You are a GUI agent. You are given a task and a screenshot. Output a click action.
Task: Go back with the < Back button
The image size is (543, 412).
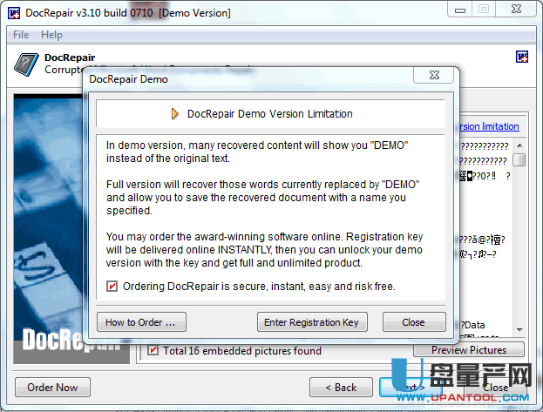[341, 387]
